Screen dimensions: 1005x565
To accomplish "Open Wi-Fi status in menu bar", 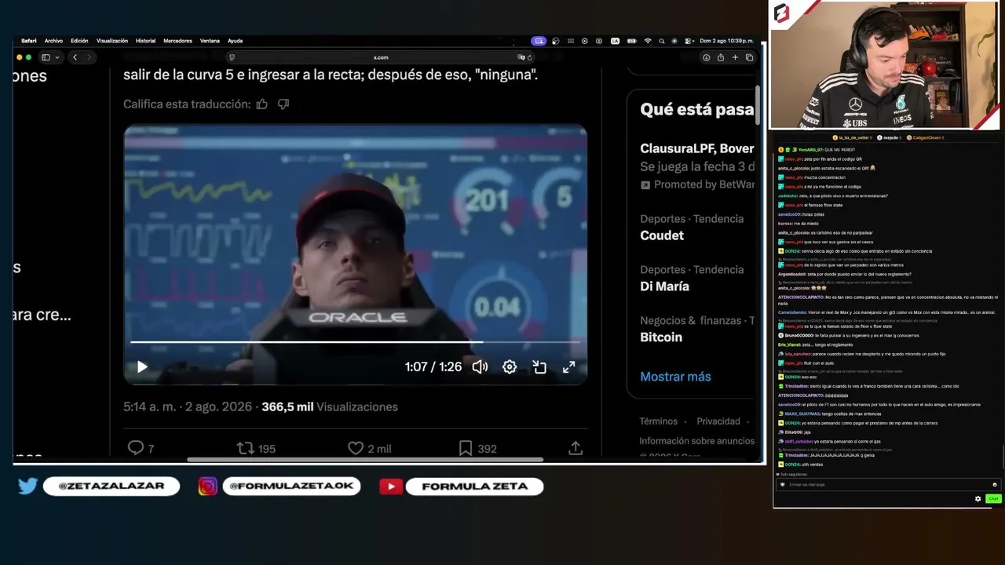I will click(648, 41).
